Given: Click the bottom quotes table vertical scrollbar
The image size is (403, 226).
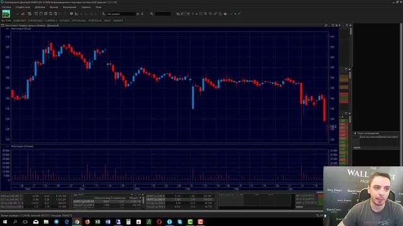Looking at the screenshot, I should [x=143, y=200].
